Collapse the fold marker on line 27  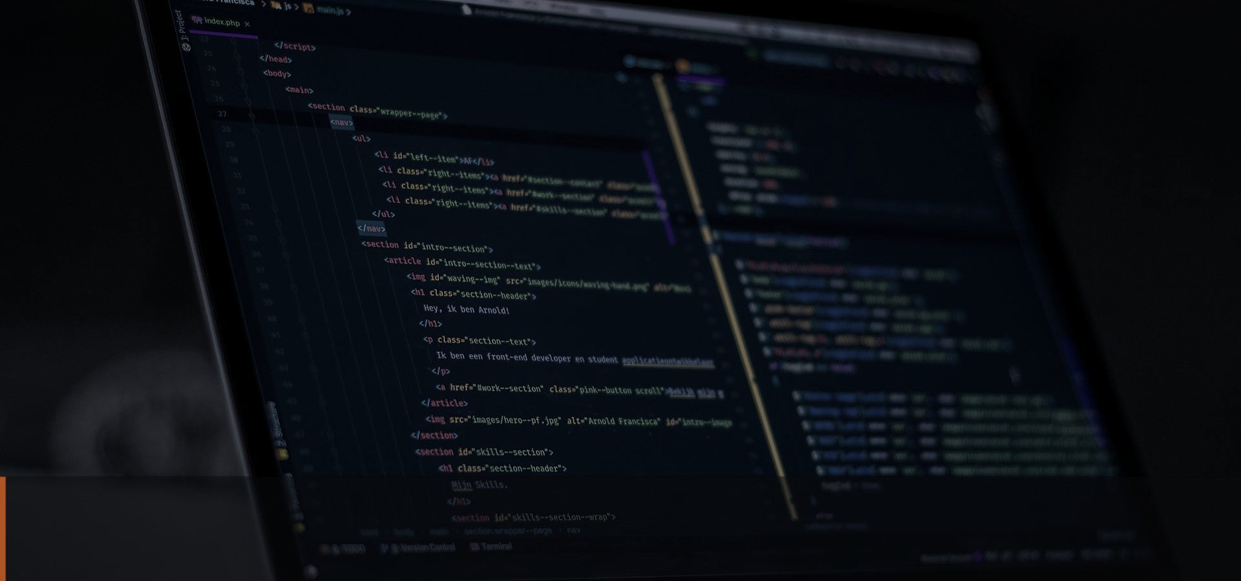[x=251, y=116]
